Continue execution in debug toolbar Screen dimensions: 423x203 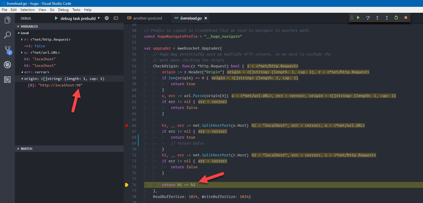(358, 18)
